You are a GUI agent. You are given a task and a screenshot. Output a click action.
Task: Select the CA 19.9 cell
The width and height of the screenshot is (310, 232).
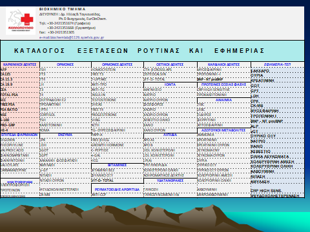click(6, 84)
